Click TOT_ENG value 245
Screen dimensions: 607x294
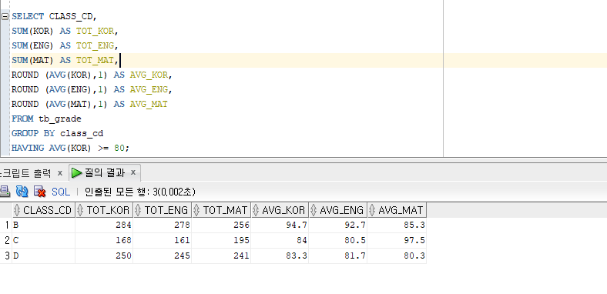163,256
